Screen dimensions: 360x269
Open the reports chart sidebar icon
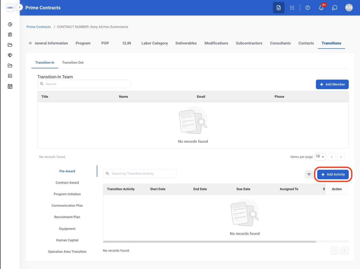click(10, 76)
